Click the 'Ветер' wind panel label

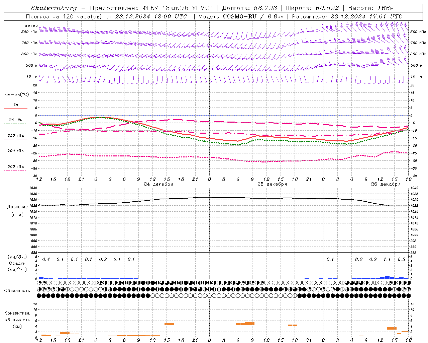coord(31,25)
